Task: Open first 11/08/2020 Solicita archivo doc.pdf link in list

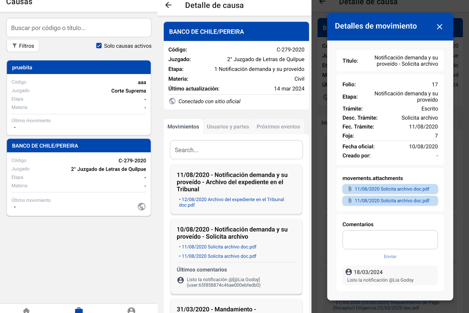Action: (x=218, y=247)
